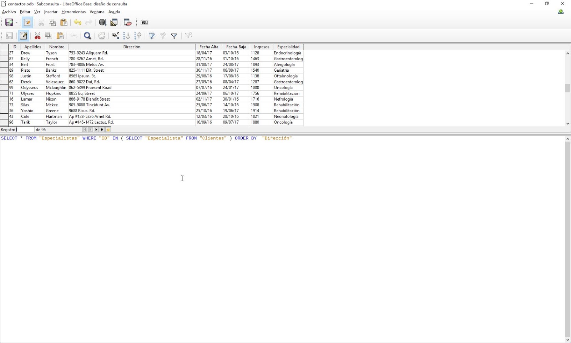Open the Herramientas menu
Screen dimensions: 571x343
point(74,12)
